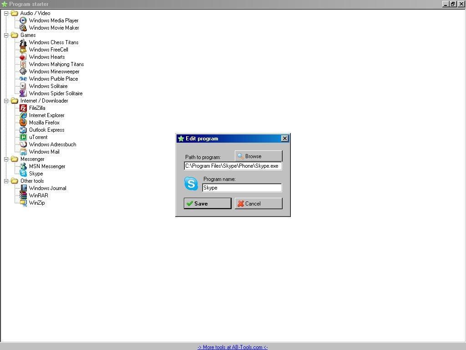Select the Windows Minesweeper label
The height and width of the screenshot is (350, 466).
(55, 72)
